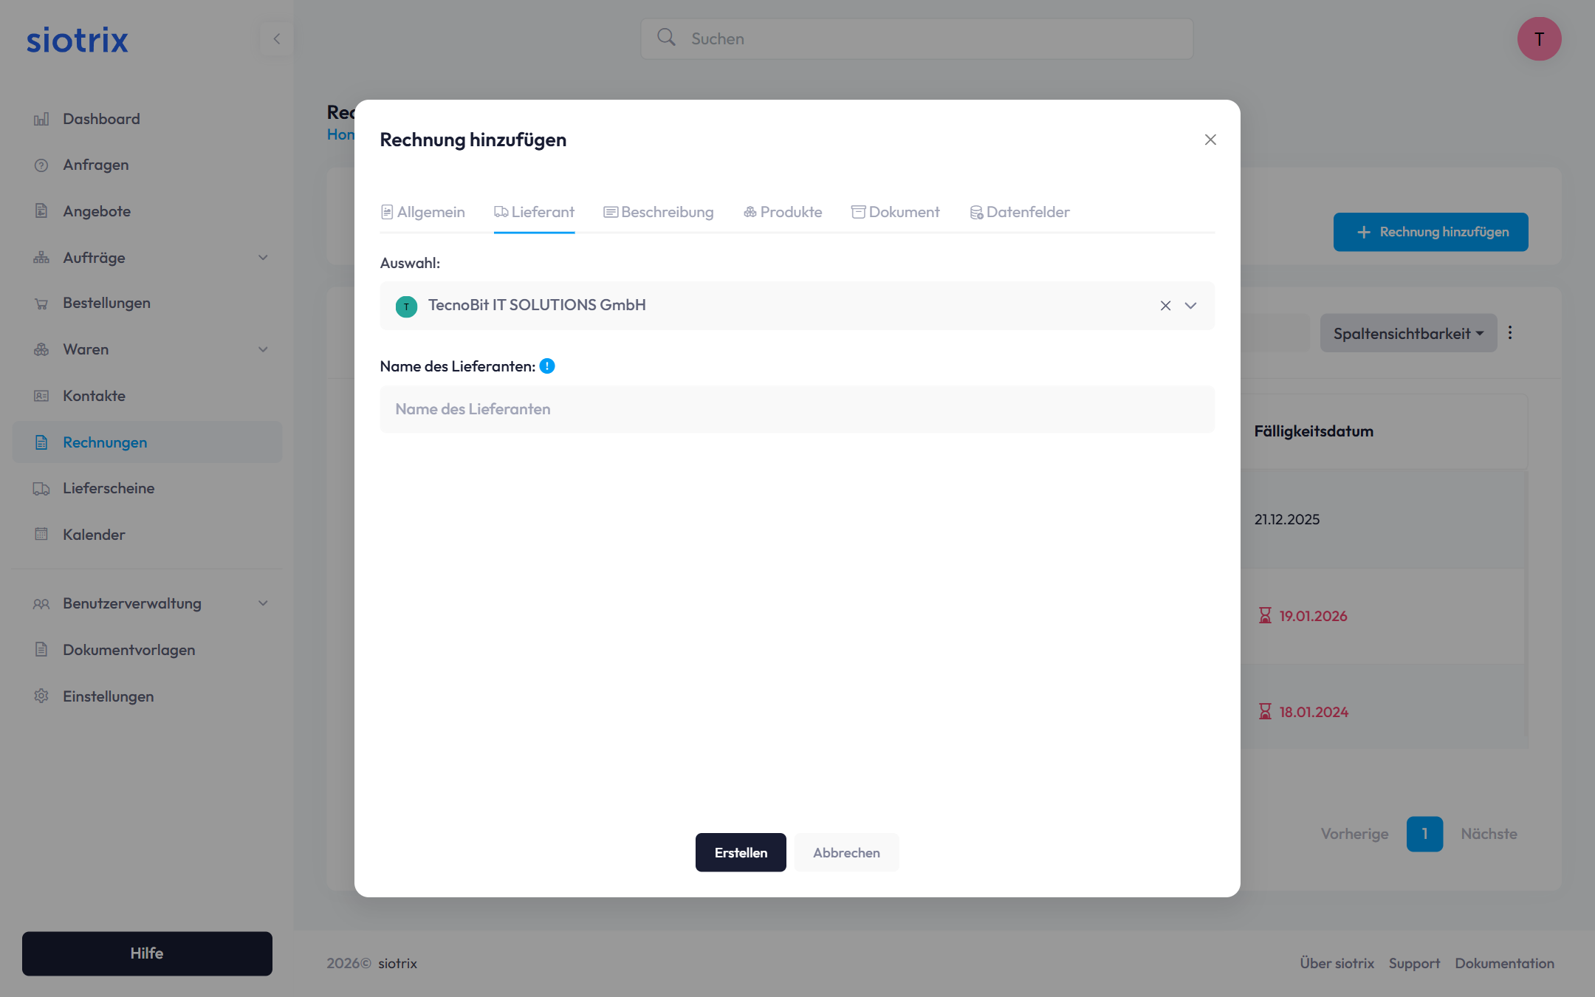This screenshot has width=1595, height=997.
Task: Click the blue info icon beside Name des Lieferanten
Action: (547, 366)
